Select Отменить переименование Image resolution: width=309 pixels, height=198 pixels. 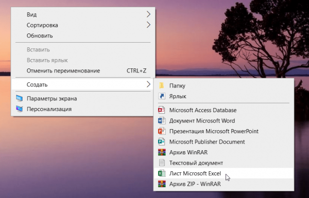click(83, 70)
